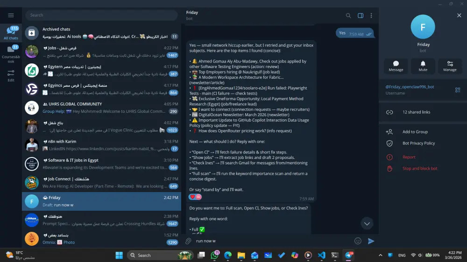Image resolution: width=467 pixels, height=262 pixels.
Task: Click the Message button in profile
Action: click(x=396, y=66)
